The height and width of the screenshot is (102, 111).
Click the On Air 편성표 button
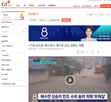[x=106, y=6]
